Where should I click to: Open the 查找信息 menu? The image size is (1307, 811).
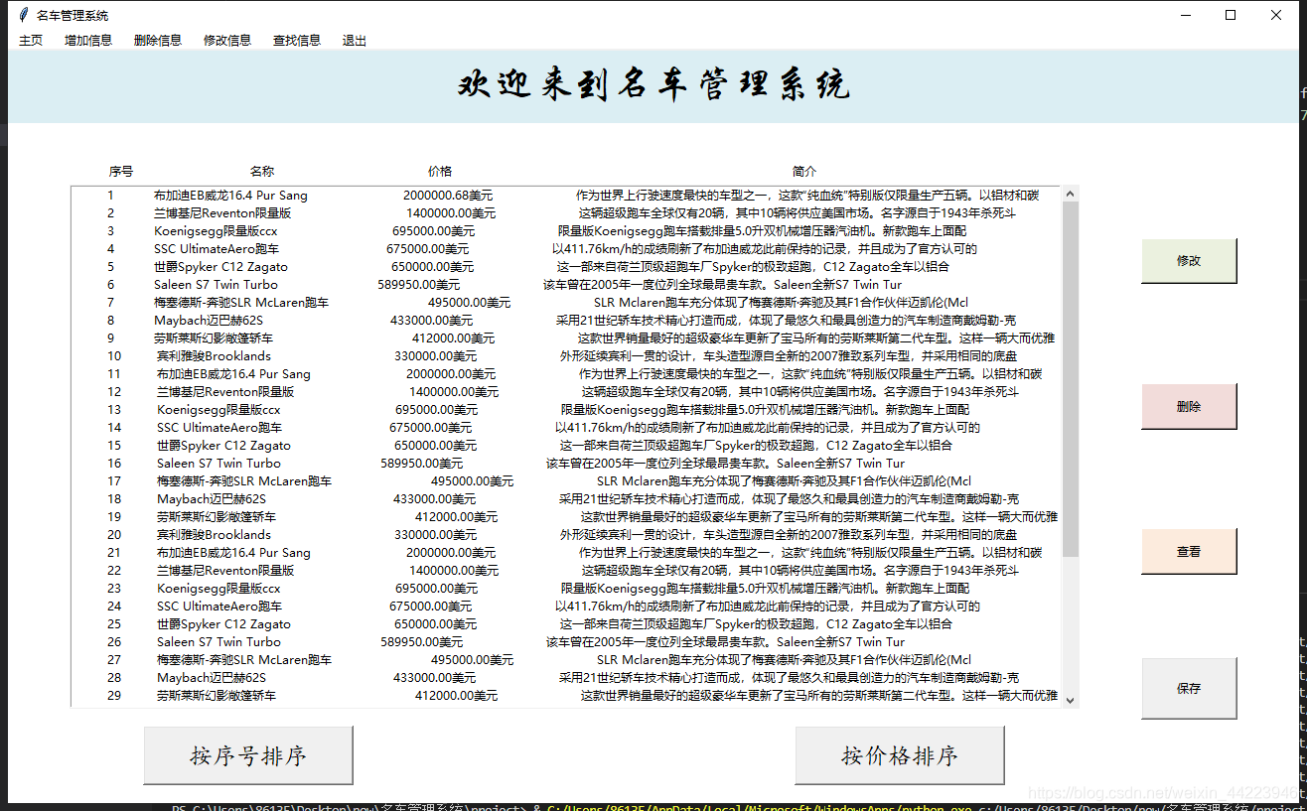click(x=297, y=41)
